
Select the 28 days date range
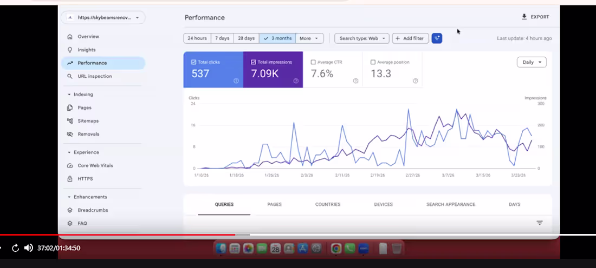[247, 38]
